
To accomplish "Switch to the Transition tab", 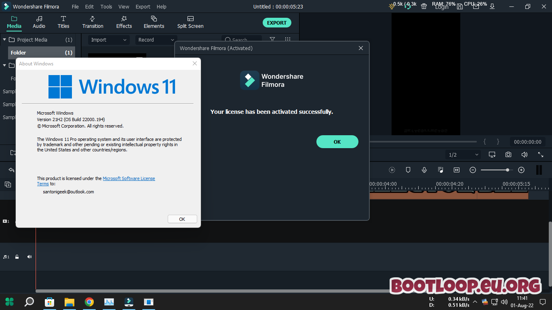I will [93, 23].
